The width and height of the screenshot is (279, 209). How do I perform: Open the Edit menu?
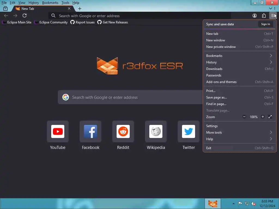tap(13, 3)
